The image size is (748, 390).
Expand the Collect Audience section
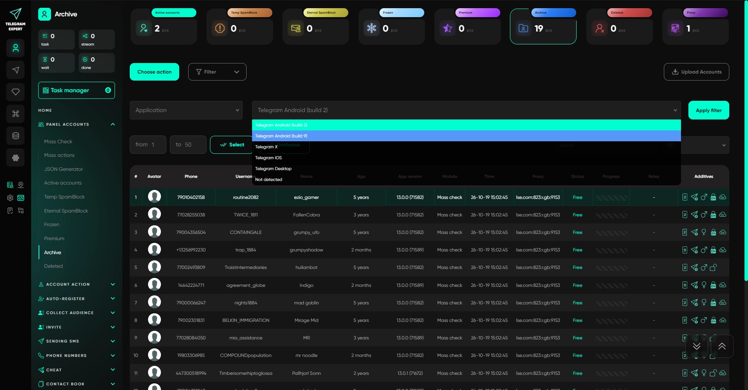coord(113,313)
